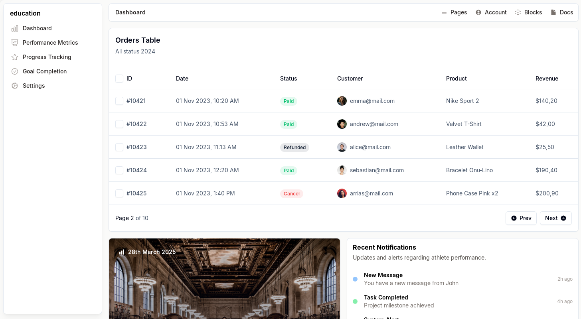
Task: Toggle the select-all checkbox in table header
Action: coord(119,79)
